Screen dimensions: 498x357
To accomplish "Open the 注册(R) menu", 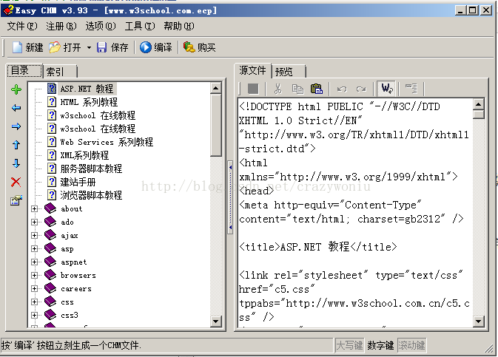I will pos(61,26).
